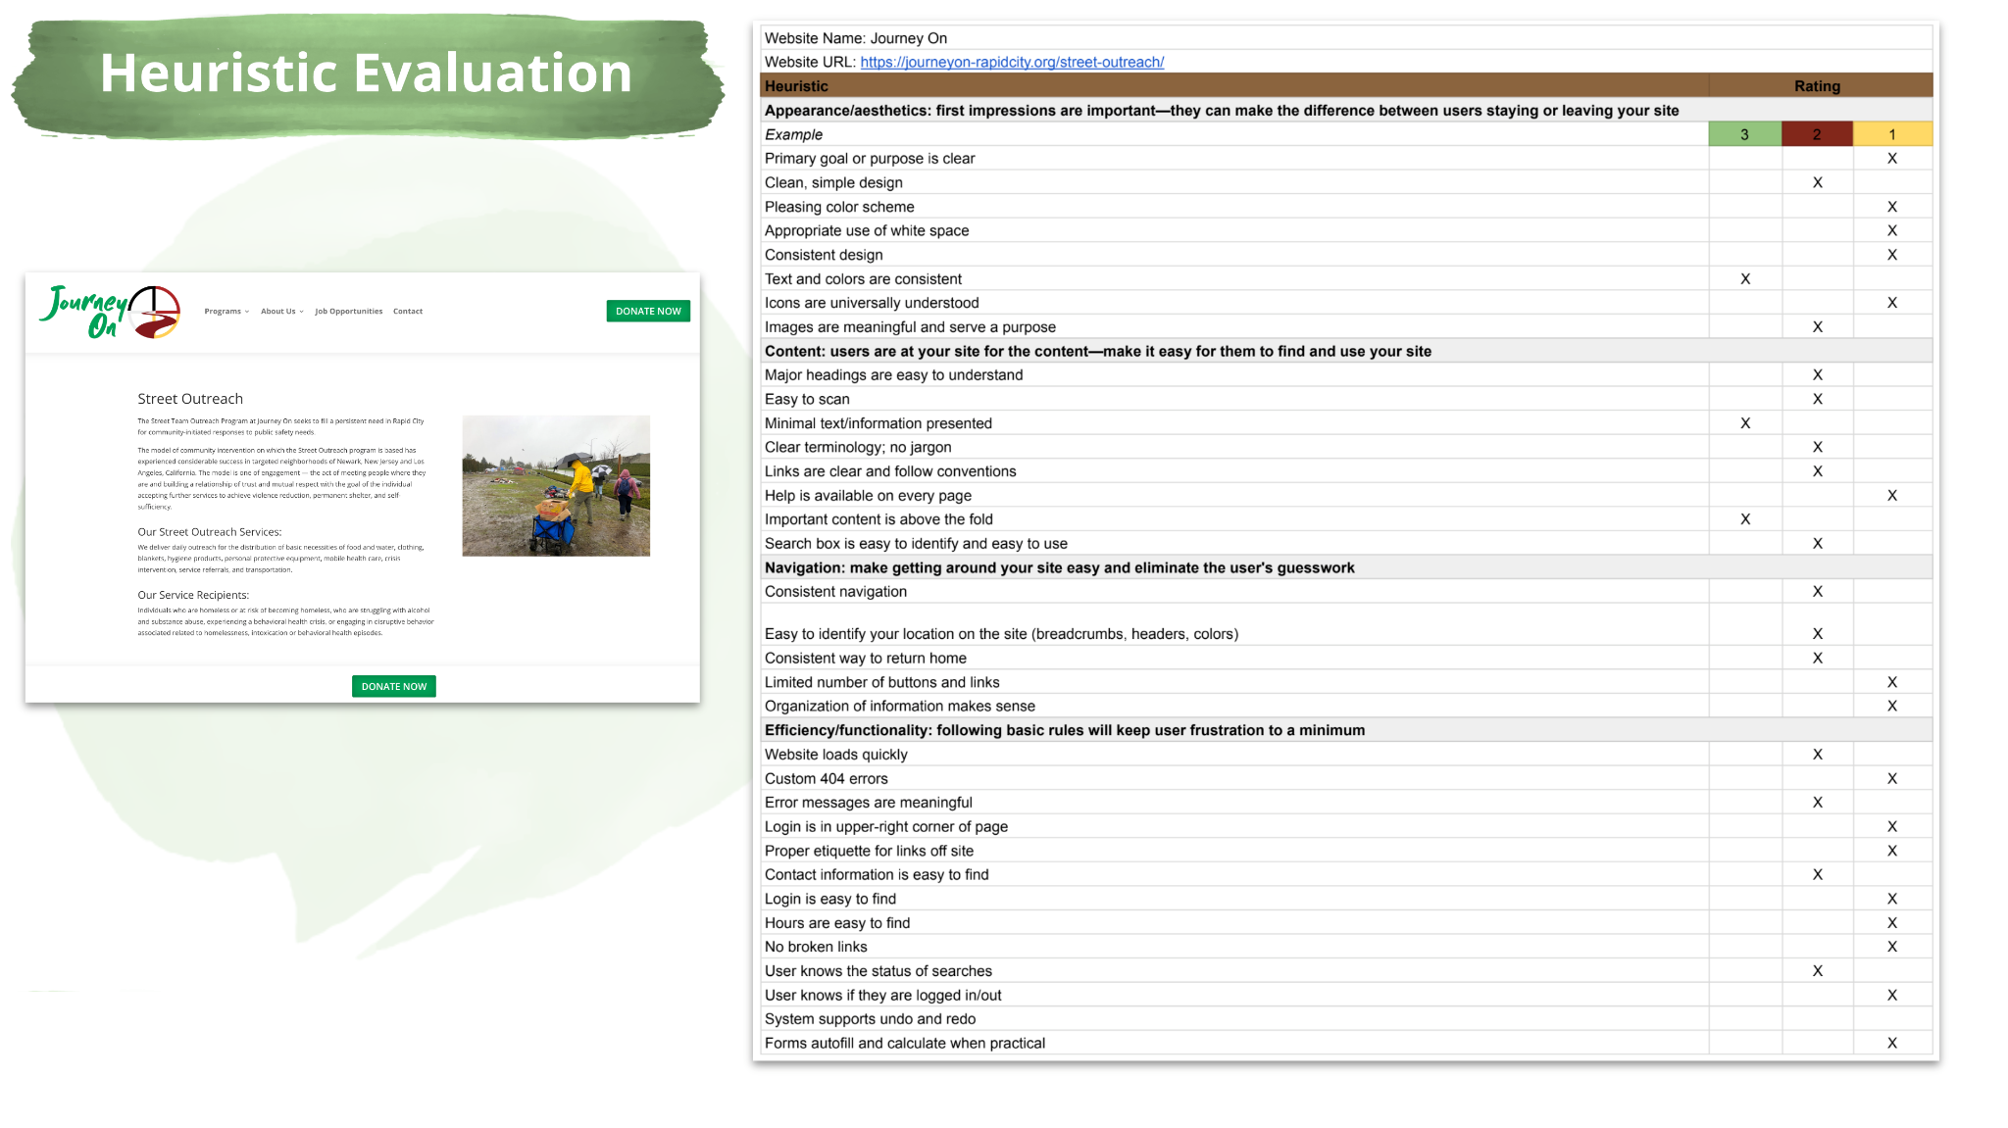Screen dimensions: 2008x1128
Task: Select the yellow rating 1 swatch
Action: click(x=1892, y=134)
